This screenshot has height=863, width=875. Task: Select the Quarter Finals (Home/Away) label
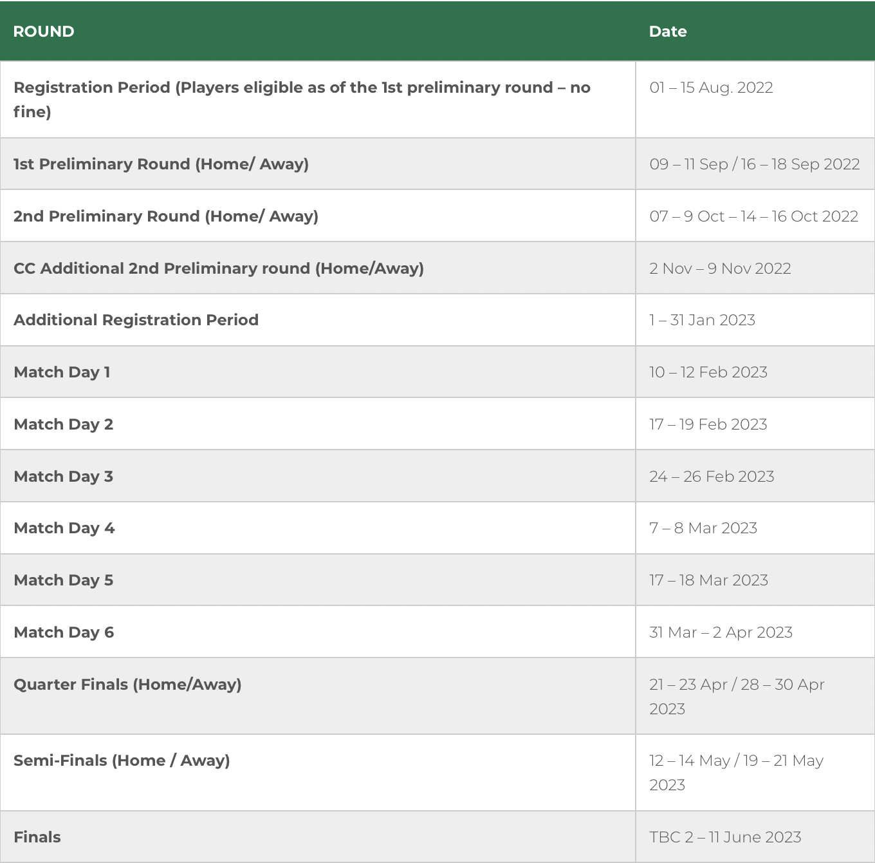pos(127,685)
